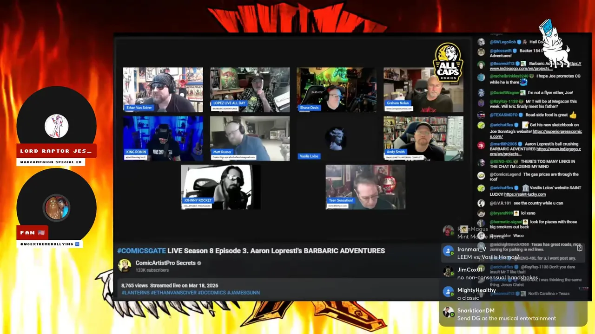This screenshot has height=334, width=595.
Task: Open the #DCCOMICS hashtag
Action: tap(212, 293)
